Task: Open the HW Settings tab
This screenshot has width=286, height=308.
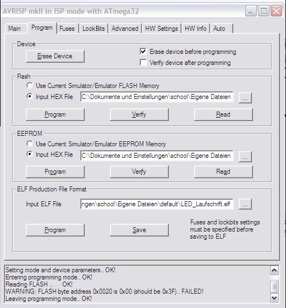Action: (x=162, y=29)
